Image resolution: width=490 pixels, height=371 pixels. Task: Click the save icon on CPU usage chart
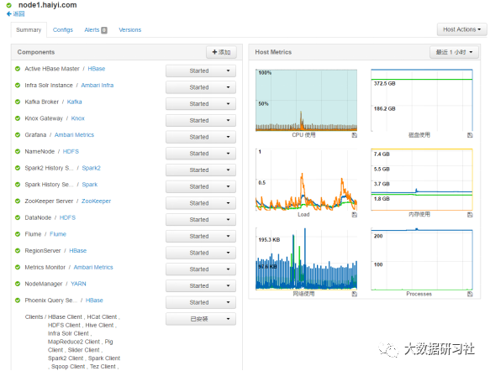click(355, 135)
